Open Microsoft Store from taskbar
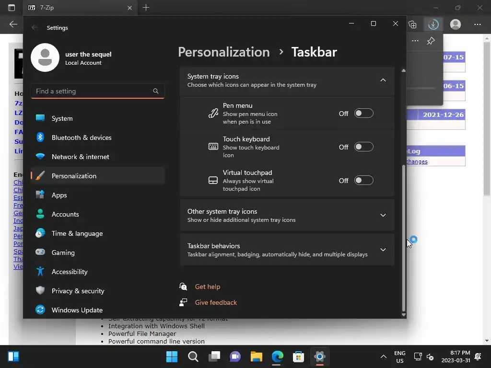Image resolution: width=491 pixels, height=368 pixels. (298, 356)
